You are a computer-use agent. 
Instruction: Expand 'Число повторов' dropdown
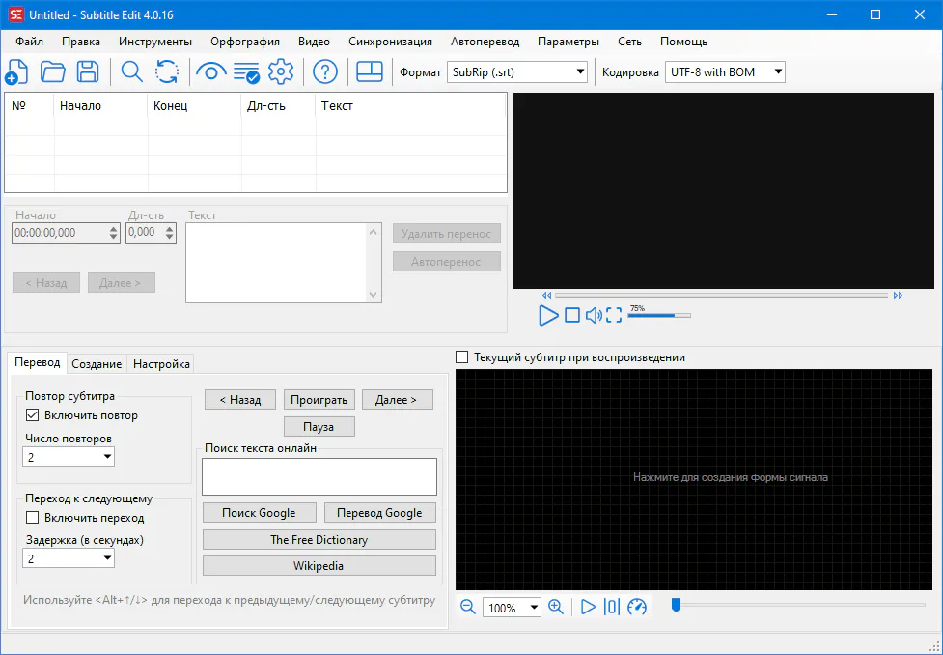click(x=69, y=457)
